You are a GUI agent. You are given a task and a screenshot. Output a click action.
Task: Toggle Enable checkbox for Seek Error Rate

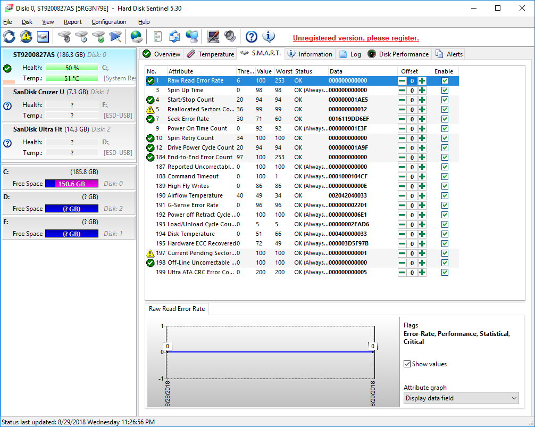[445, 119]
